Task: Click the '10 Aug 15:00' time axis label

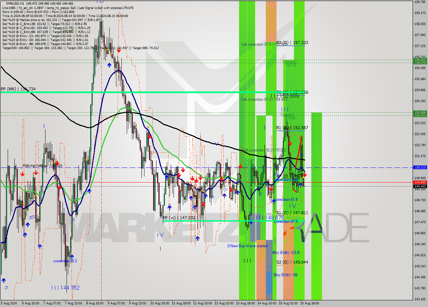Action: 159,304
